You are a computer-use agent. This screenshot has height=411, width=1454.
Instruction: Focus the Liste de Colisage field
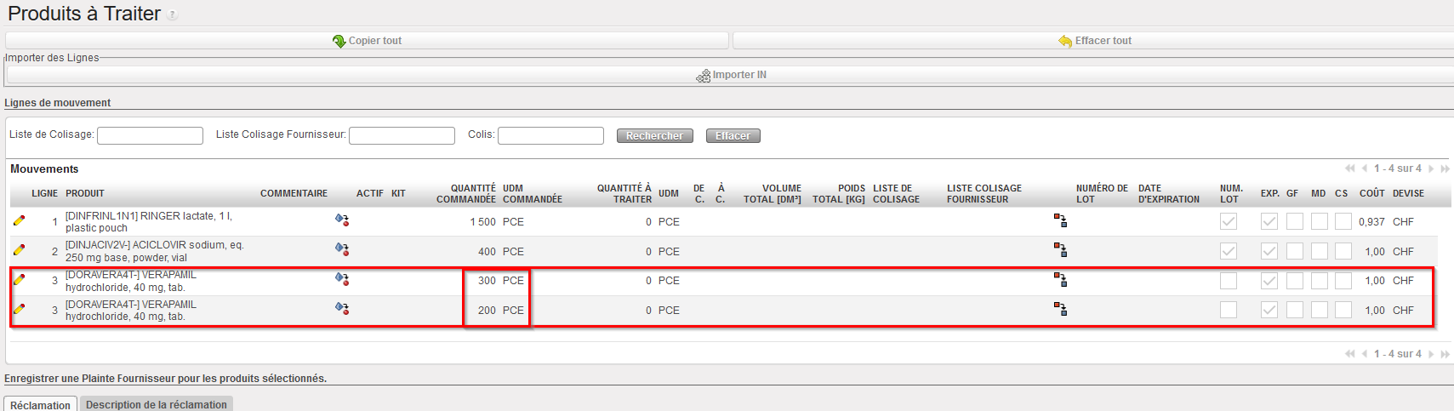click(x=151, y=135)
